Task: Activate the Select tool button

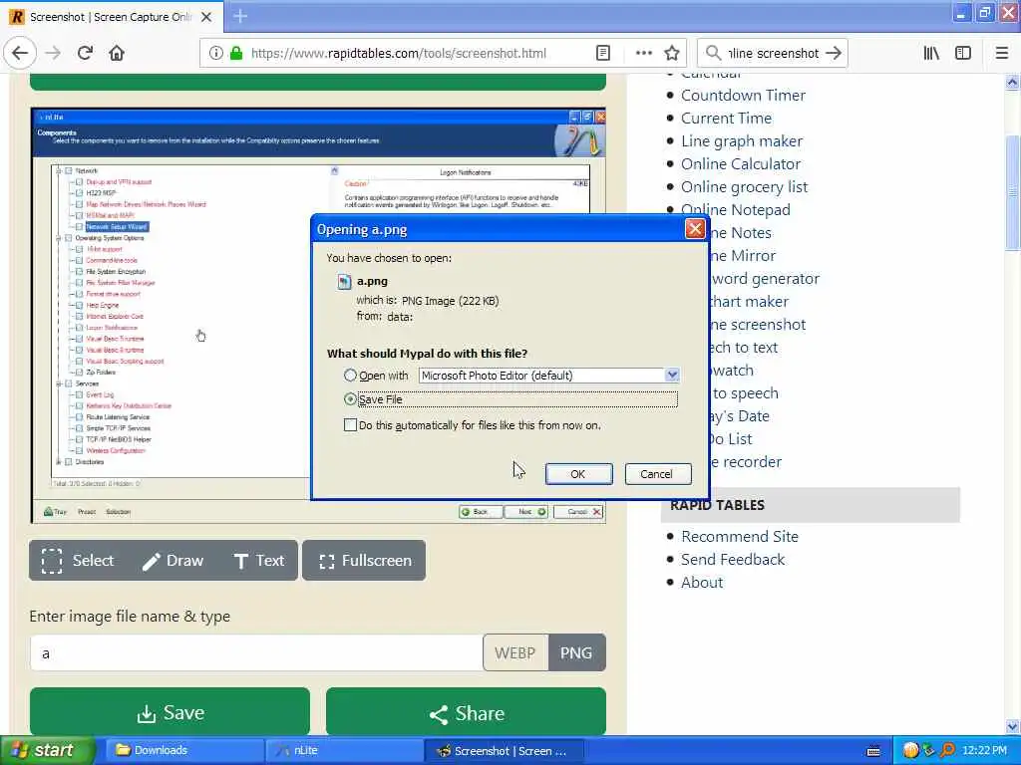Action: (x=78, y=560)
